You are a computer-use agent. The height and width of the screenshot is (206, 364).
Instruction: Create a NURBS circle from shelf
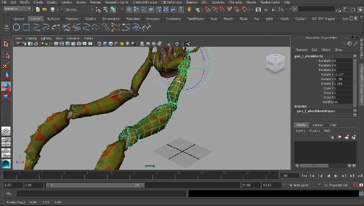pos(16,27)
